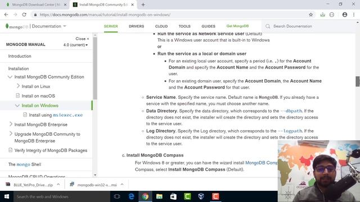This screenshot has height=202, width=360.
Task: Close the sidebar with Close ×
Action: 82,39
